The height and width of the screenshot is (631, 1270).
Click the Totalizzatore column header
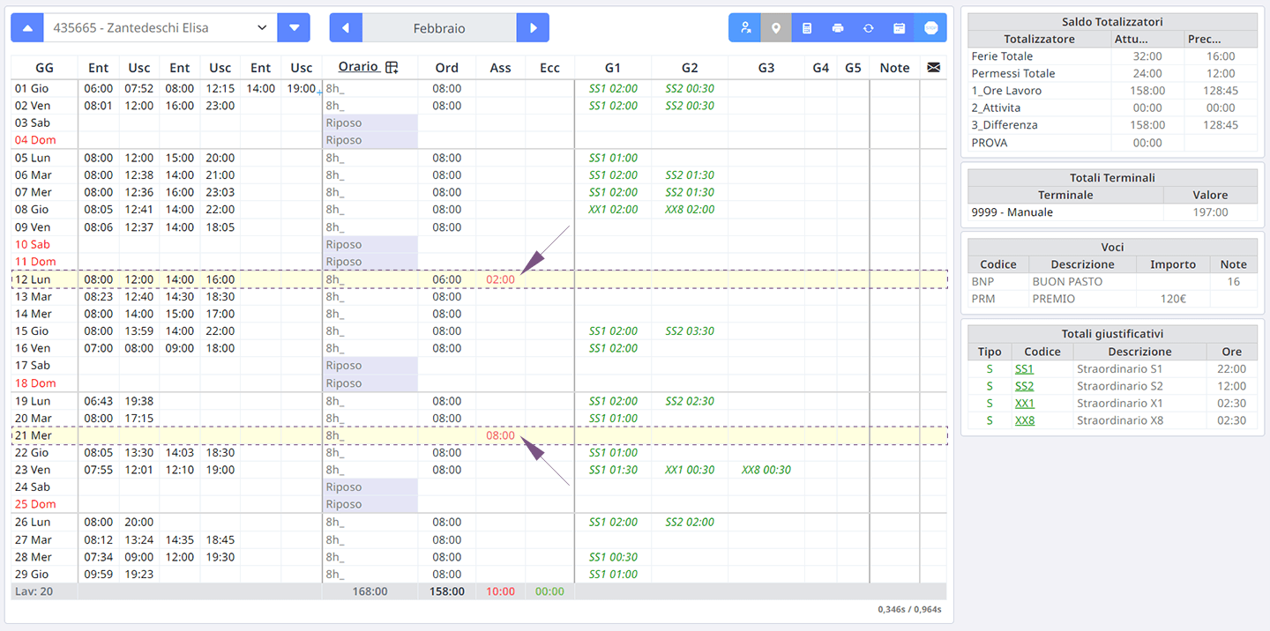pyautogui.click(x=1039, y=39)
